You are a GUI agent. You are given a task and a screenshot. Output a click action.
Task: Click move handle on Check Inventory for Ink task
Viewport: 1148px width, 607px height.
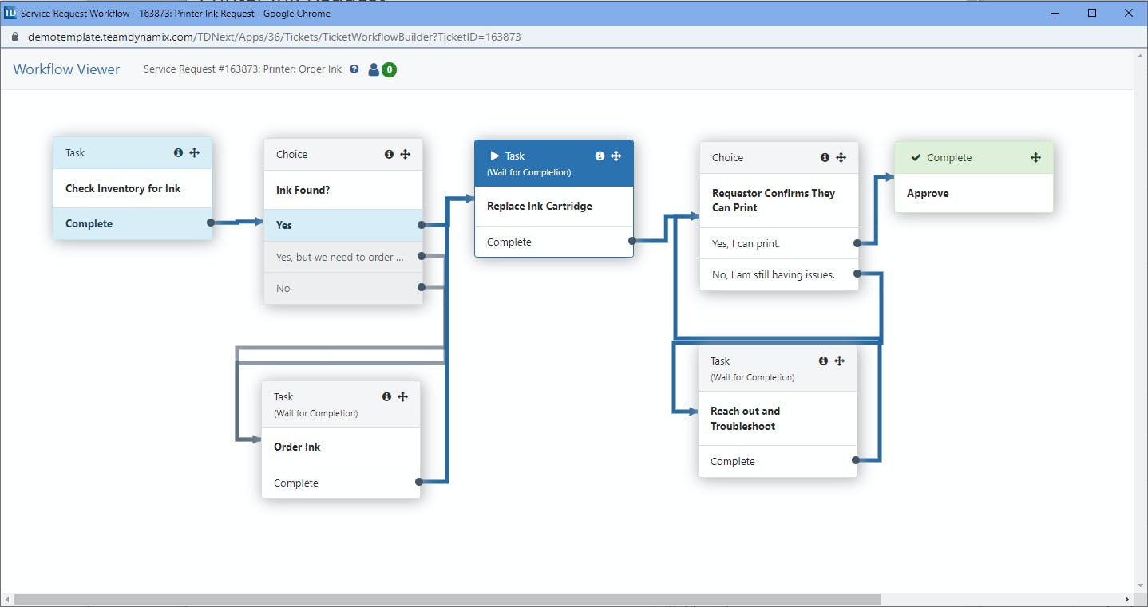pyautogui.click(x=195, y=152)
